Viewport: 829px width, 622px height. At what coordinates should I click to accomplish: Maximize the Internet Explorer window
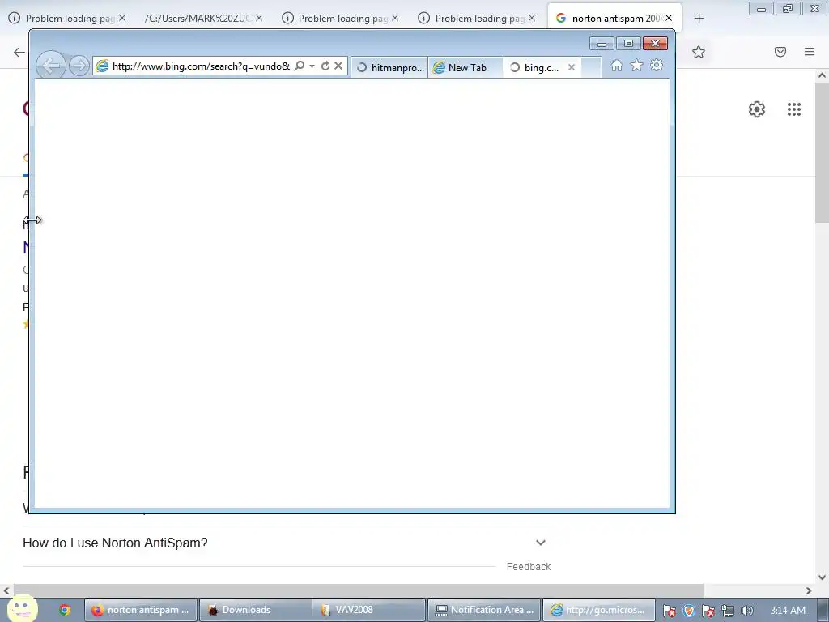(628, 44)
